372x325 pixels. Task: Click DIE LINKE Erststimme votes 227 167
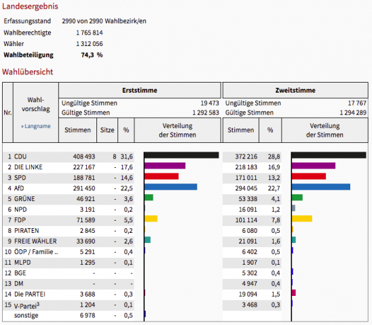pos(84,167)
